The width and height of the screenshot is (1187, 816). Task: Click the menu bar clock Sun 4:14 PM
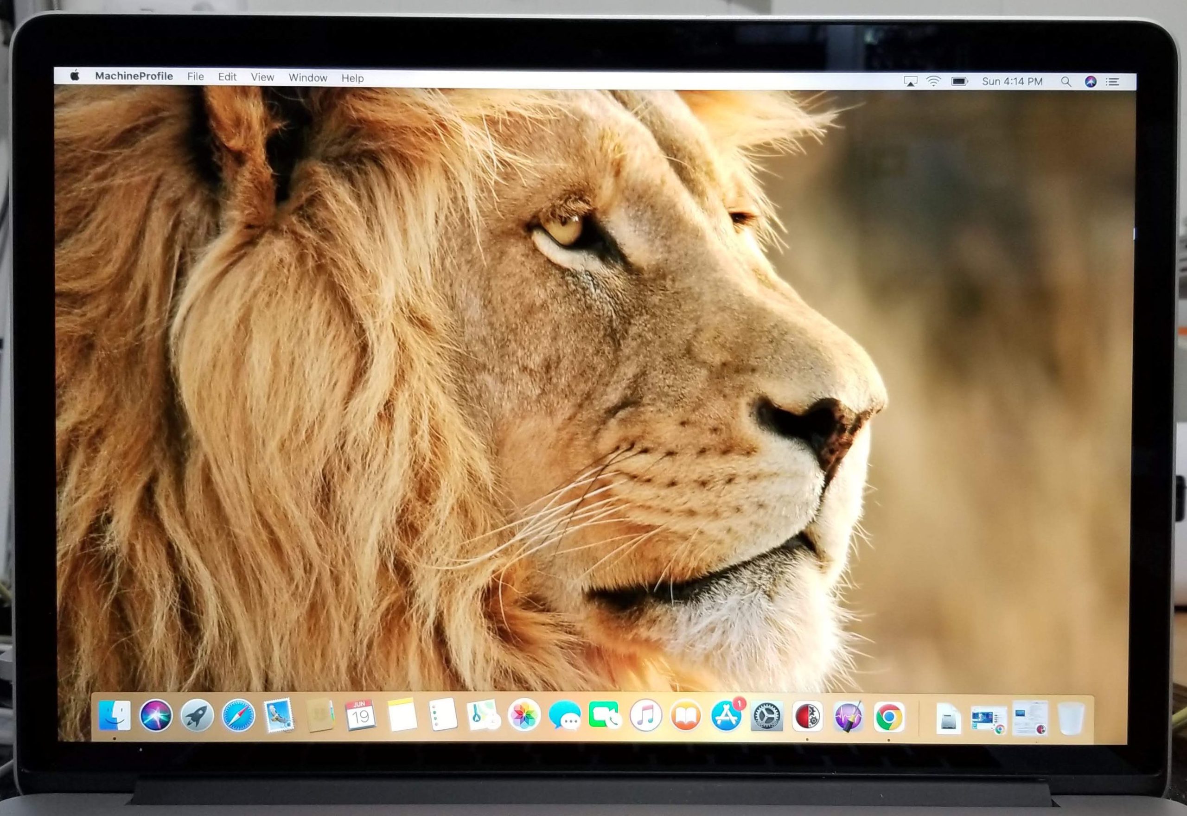point(1012,82)
